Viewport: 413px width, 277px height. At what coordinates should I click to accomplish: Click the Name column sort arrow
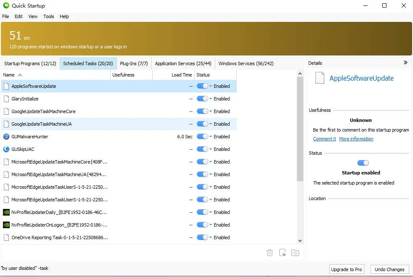click(20, 75)
